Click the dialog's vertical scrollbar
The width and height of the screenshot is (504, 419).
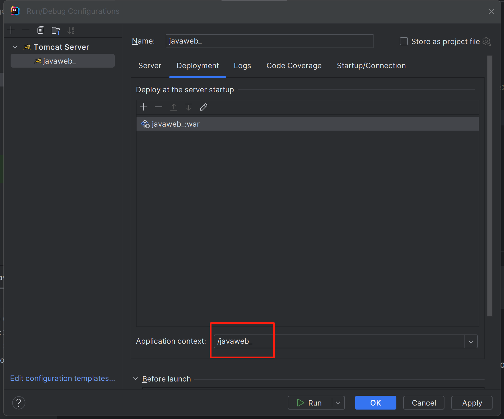coord(490,186)
